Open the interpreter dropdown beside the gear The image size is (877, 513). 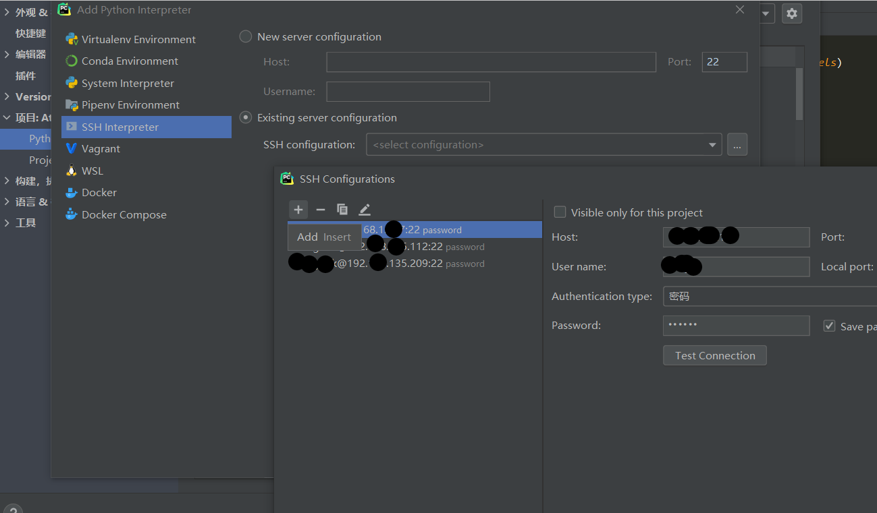coord(768,13)
